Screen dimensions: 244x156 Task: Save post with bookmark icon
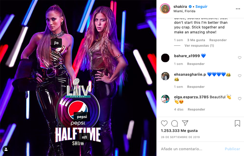[x=237, y=123]
